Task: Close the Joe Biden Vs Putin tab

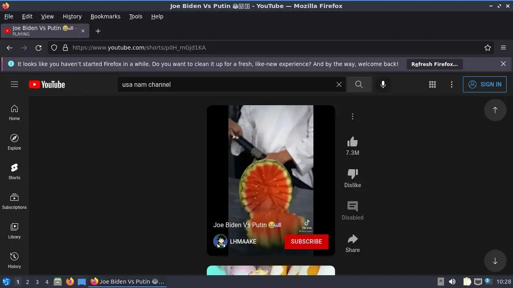Action: pos(83,31)
